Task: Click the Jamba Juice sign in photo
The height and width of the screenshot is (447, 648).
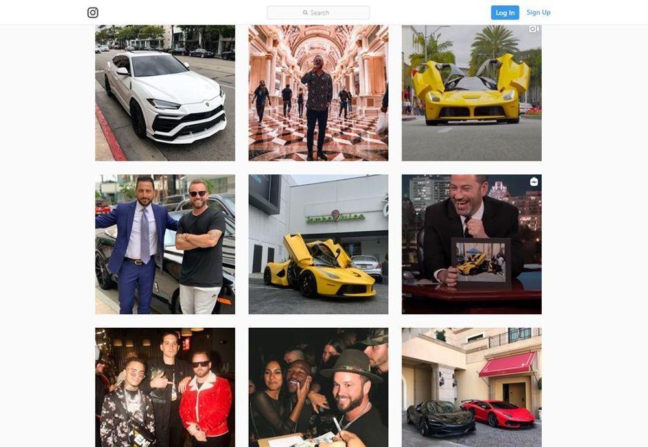Action: tap(335, 217)
